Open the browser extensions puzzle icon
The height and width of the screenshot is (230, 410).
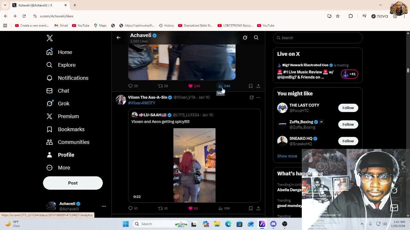point(351,16)
